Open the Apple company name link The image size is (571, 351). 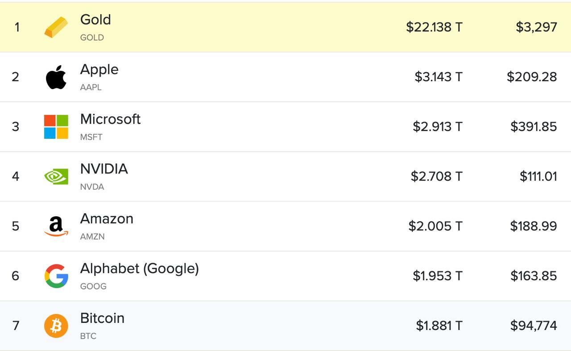pyautogui.click(x=99, y=70)
